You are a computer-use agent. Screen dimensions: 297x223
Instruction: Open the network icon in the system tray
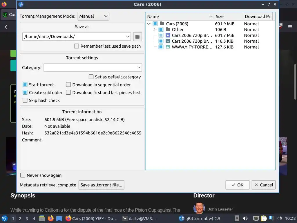coord(256,218)
